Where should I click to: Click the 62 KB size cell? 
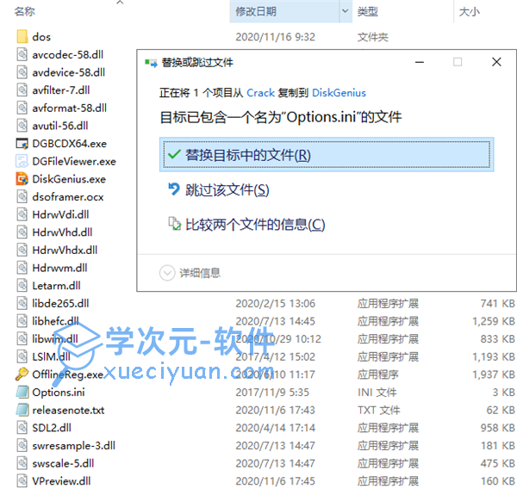point(501,411)
